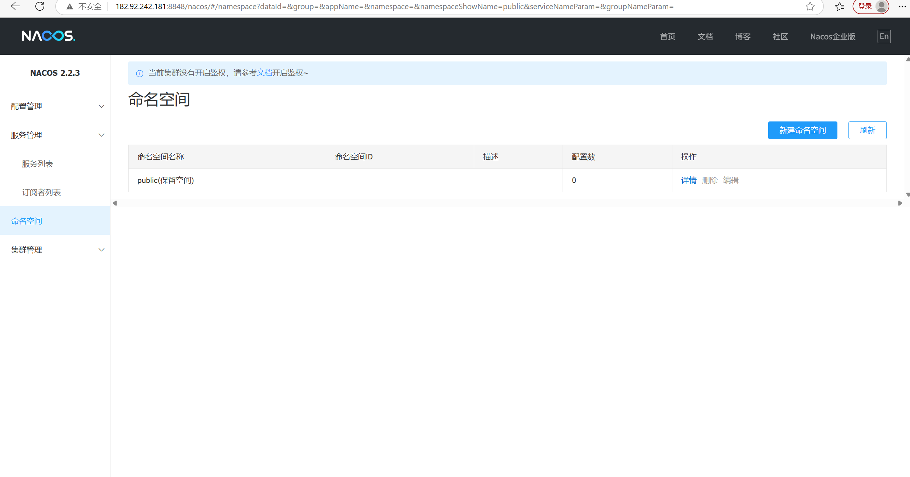The image size is (910, 477).
Task: Open 社区 in top navigation
Action: click(x=780, y=36)
